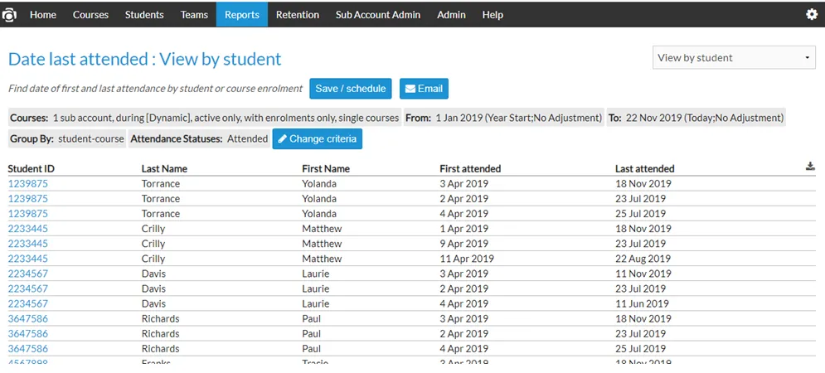Click Laurie in the 11 Jun 2019 row

[316, 303]
